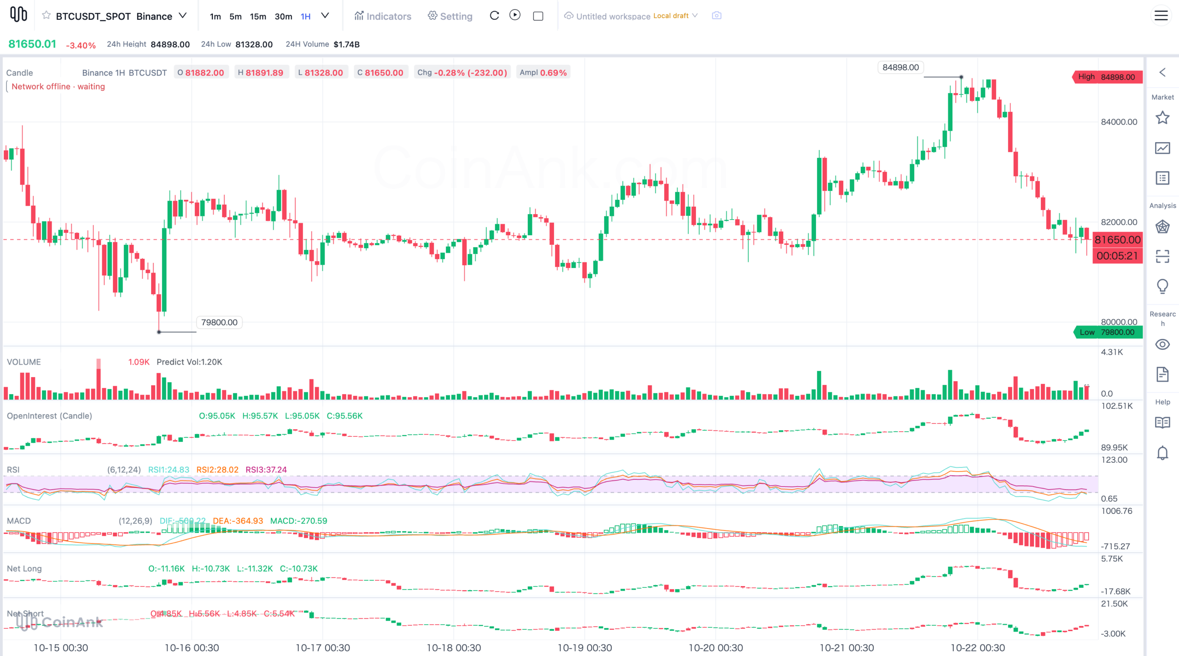Open Market chart line icon
The width and height of the screenshot is (1179, 656).
(x=1162, y=148)
